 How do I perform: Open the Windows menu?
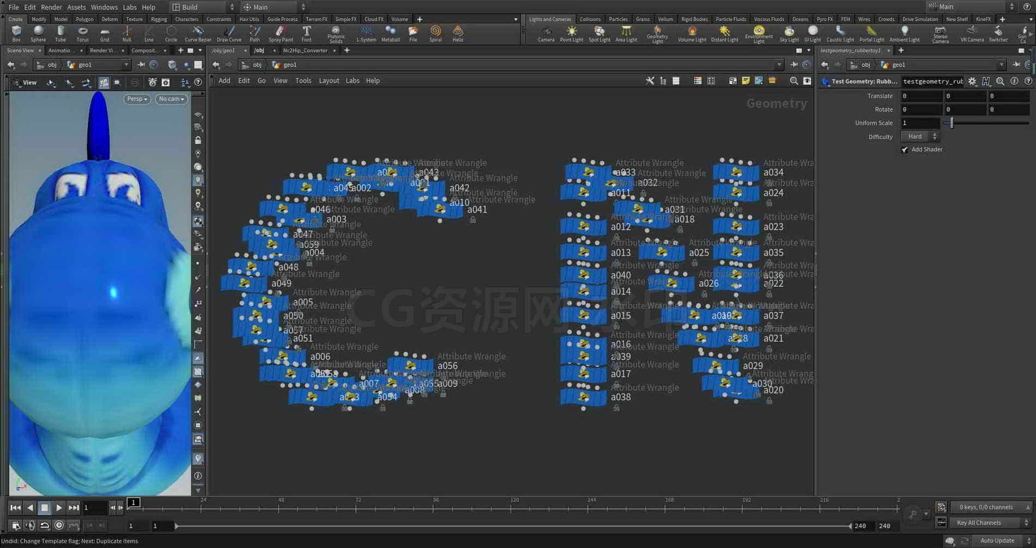(104, 7)
